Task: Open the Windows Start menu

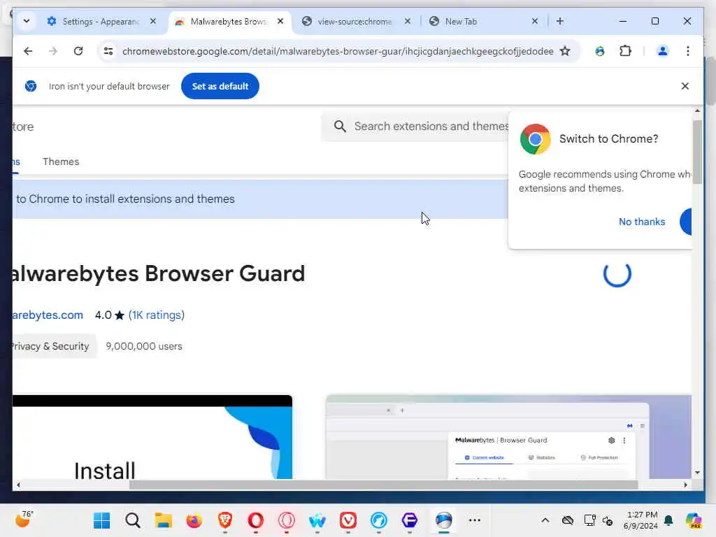Action: click(x=102, y=520)
